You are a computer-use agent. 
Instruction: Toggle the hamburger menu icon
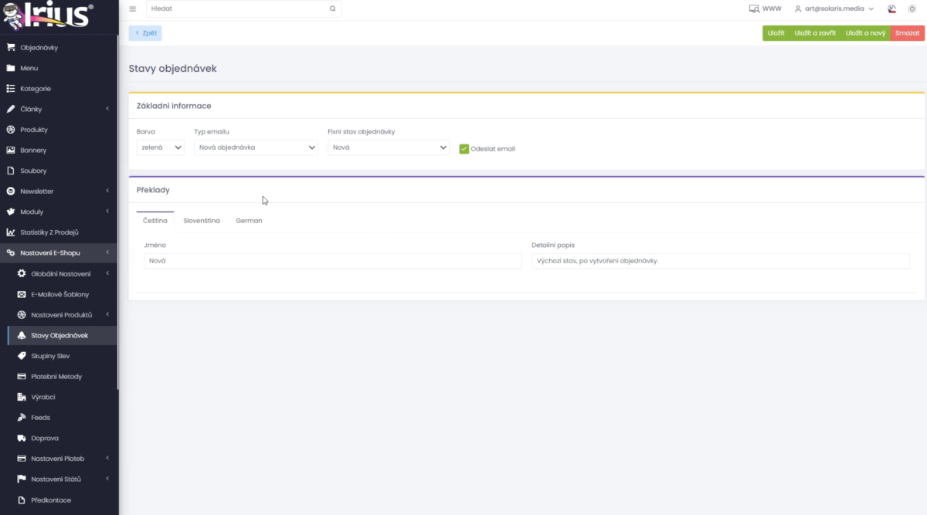point(132,9)
